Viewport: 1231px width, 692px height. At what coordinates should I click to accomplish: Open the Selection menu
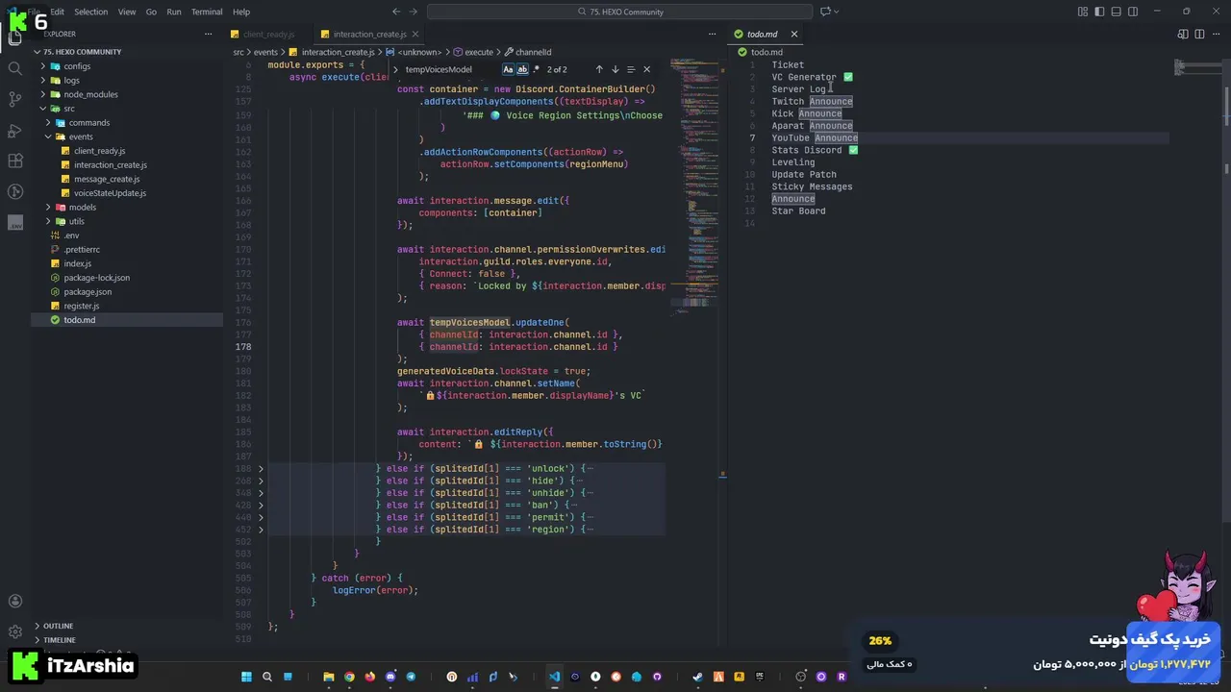(90, 12)
